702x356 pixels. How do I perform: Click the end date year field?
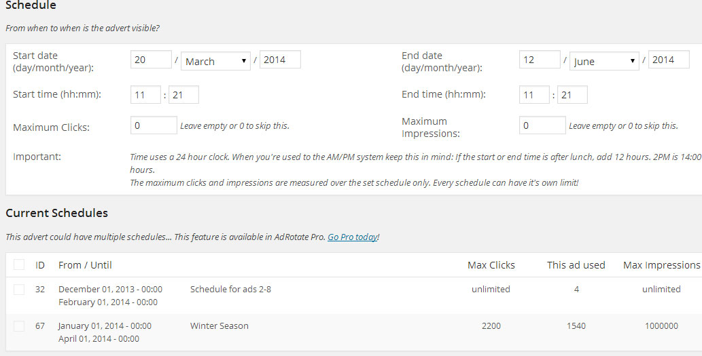tap(669, 60)
